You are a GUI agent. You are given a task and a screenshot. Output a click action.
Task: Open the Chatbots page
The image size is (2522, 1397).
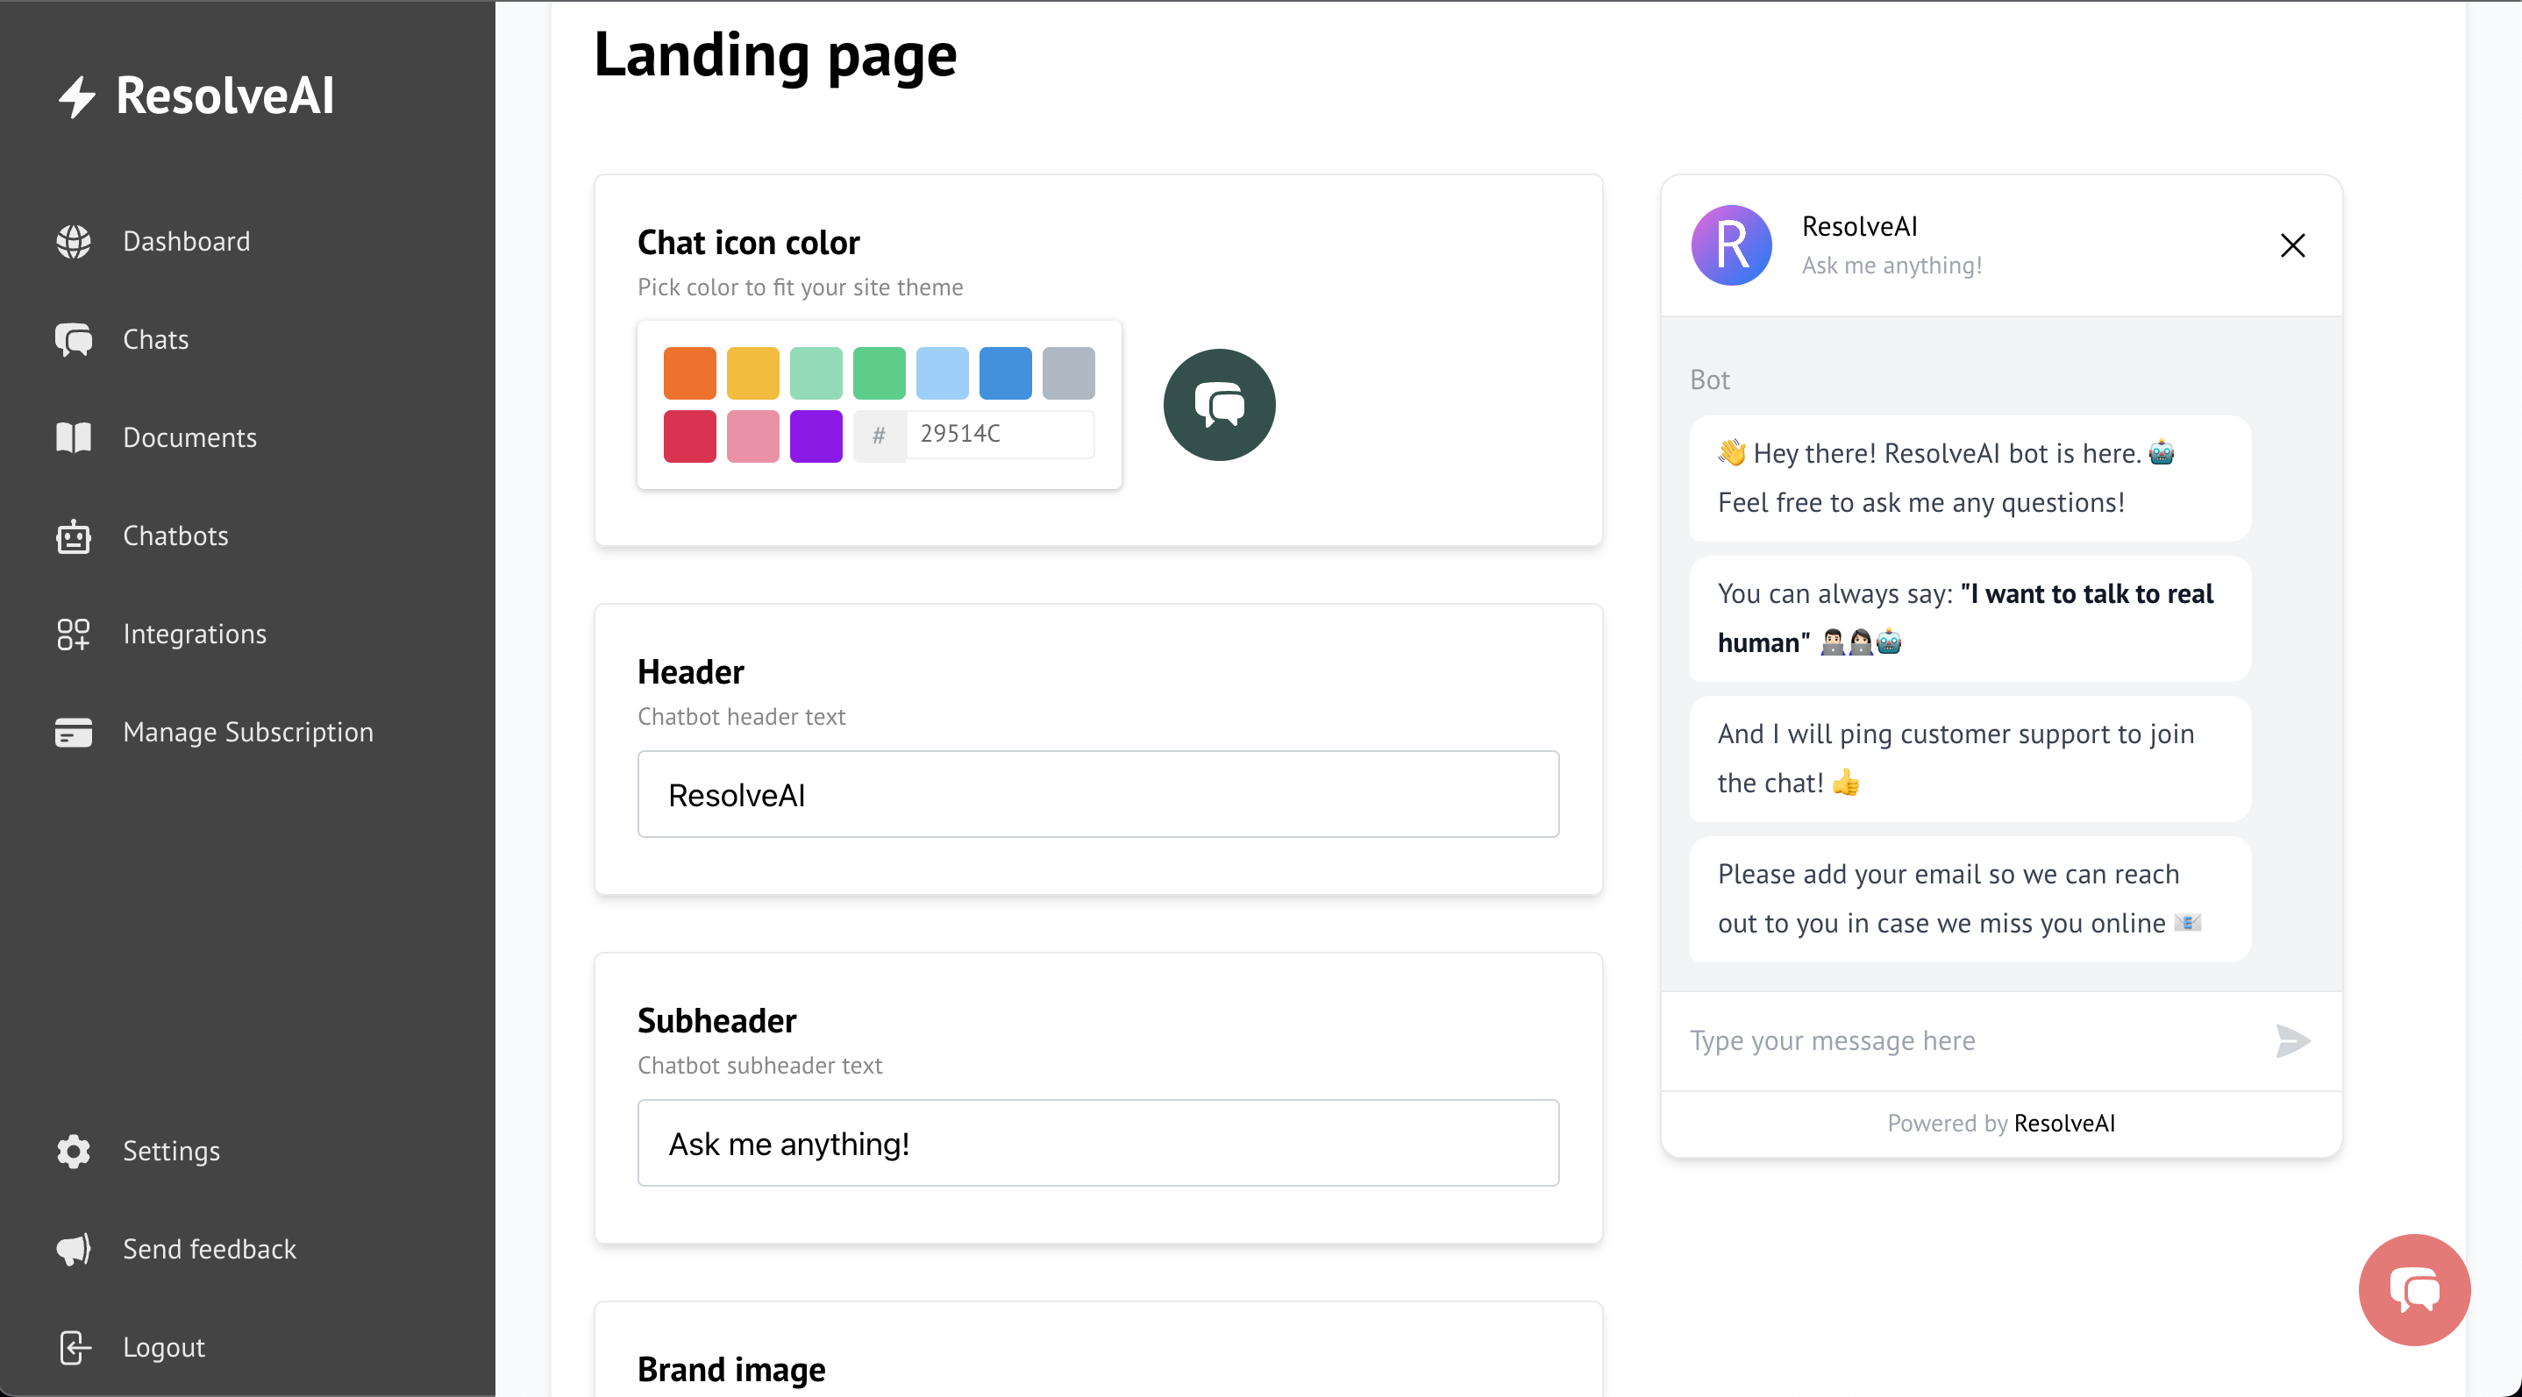pos(176,535)
